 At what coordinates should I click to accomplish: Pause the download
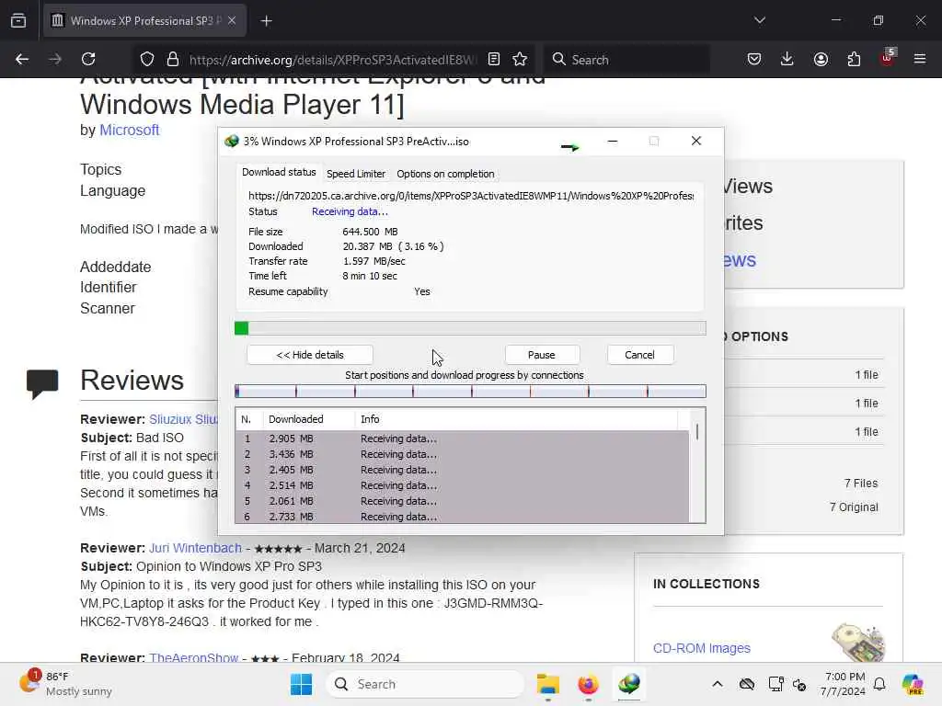tap(541, 355)
